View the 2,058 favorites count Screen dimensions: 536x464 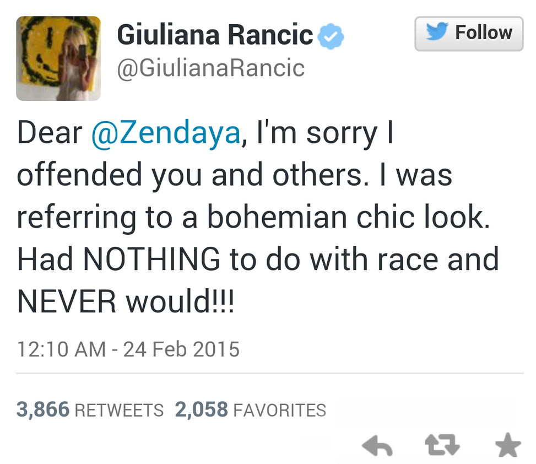click(x=201, y=409)
